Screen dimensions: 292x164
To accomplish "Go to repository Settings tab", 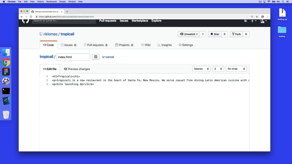I will tap(186, 45).
